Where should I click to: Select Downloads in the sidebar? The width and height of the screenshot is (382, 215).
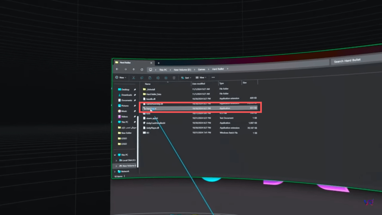126,95
